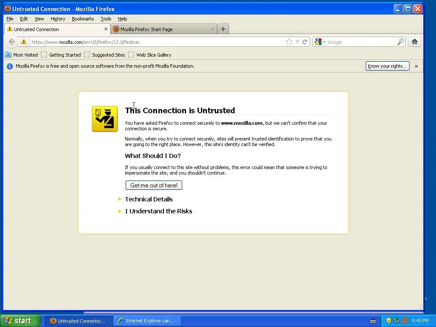436x327 pixels.
Task: Open Most Visited bookmarks folder
Action: pos(21,55)
